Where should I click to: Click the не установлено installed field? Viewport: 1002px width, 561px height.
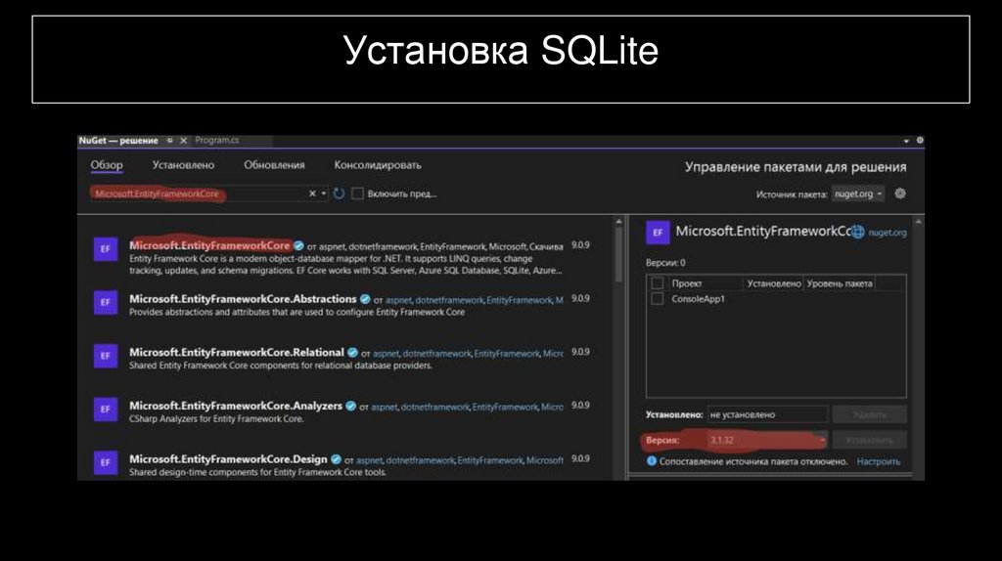click(767, 414)
